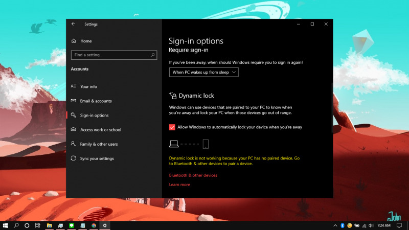This screenshot has width=409, height=230.
Task: Open Task View on taskbar
Action: point(37,225)
